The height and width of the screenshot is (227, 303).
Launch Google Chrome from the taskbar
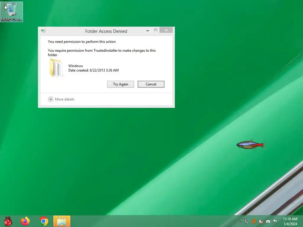pos(44,221)
